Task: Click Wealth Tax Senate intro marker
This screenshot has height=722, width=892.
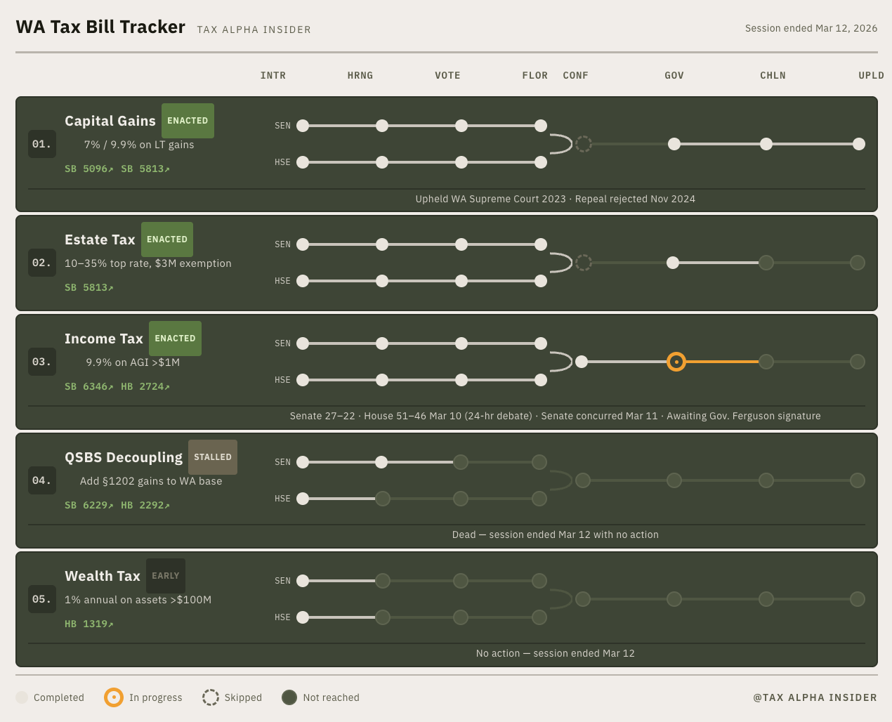Action: [303, 581]
